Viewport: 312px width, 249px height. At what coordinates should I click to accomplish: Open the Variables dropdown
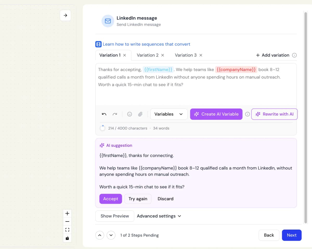[x=169, y=114]
